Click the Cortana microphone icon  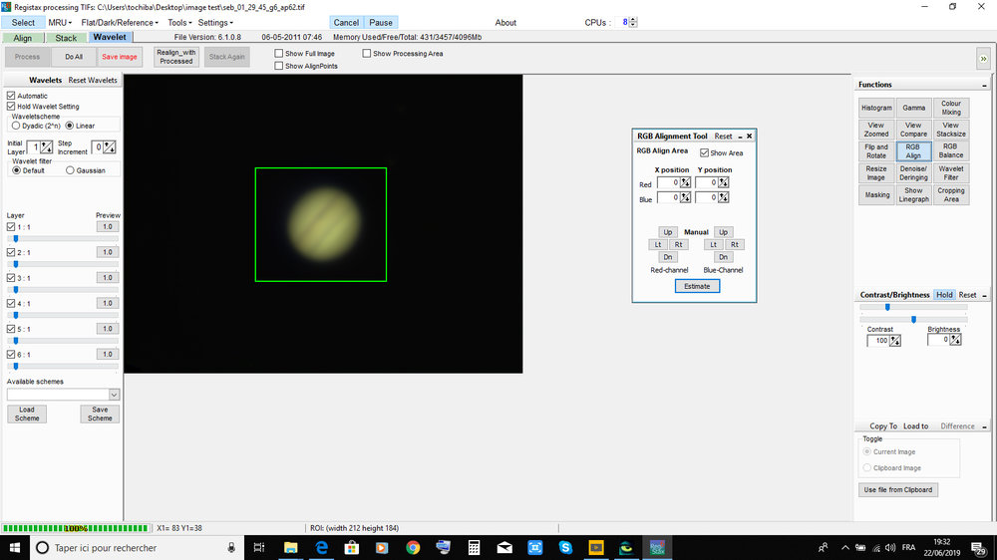(231, 547)
